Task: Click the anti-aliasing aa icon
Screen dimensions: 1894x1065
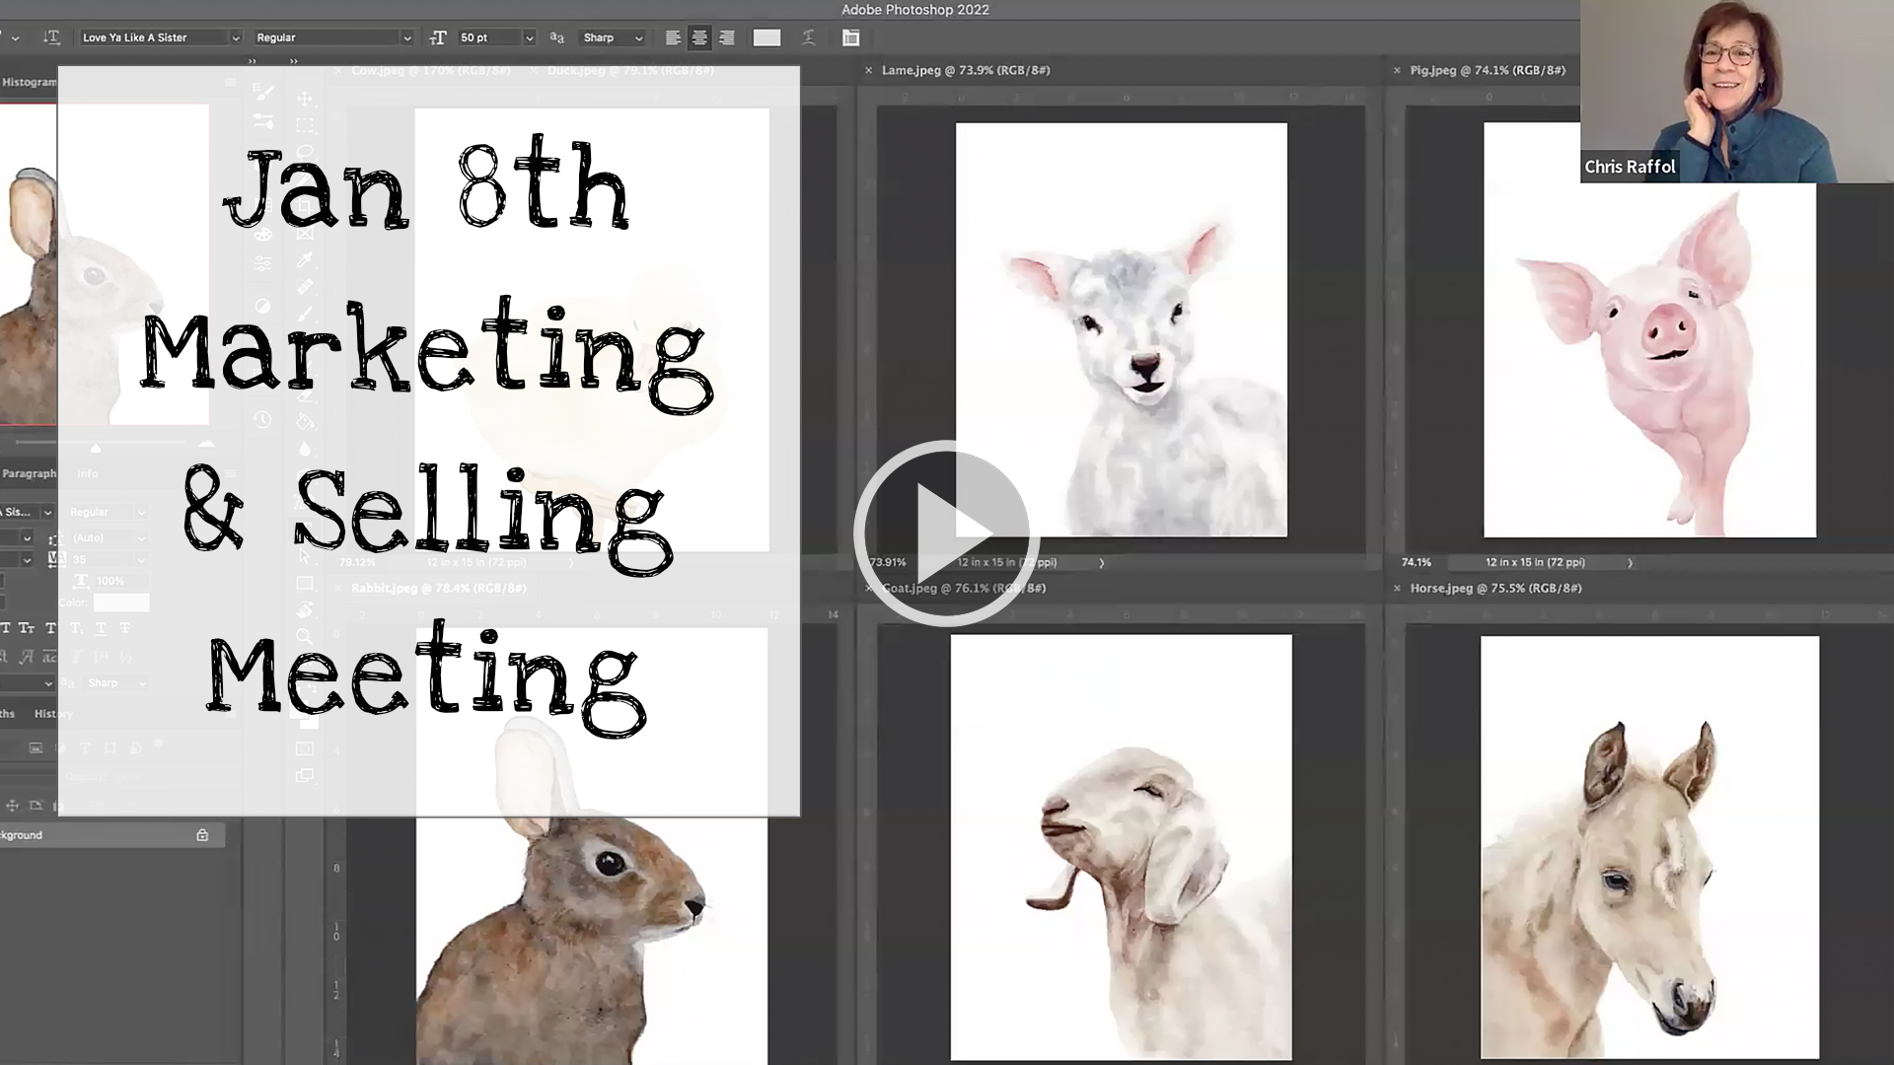Action: tap(557, 37)
